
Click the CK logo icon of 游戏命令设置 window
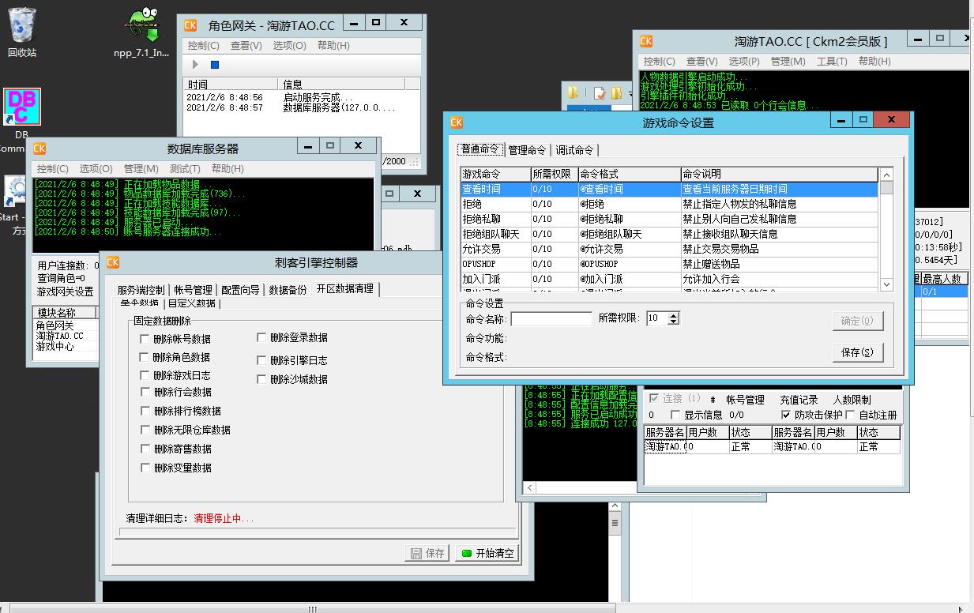click(x=456, y=122)
